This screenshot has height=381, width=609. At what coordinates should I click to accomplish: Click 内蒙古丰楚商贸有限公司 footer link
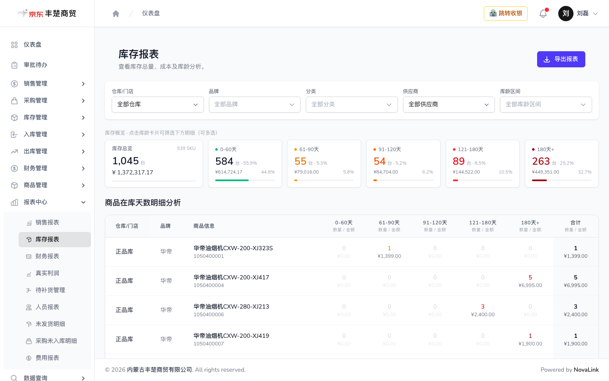click(x=159, y=370)
